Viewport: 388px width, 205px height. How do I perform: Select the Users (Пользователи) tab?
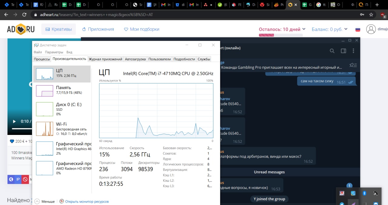tap(159, 59)
